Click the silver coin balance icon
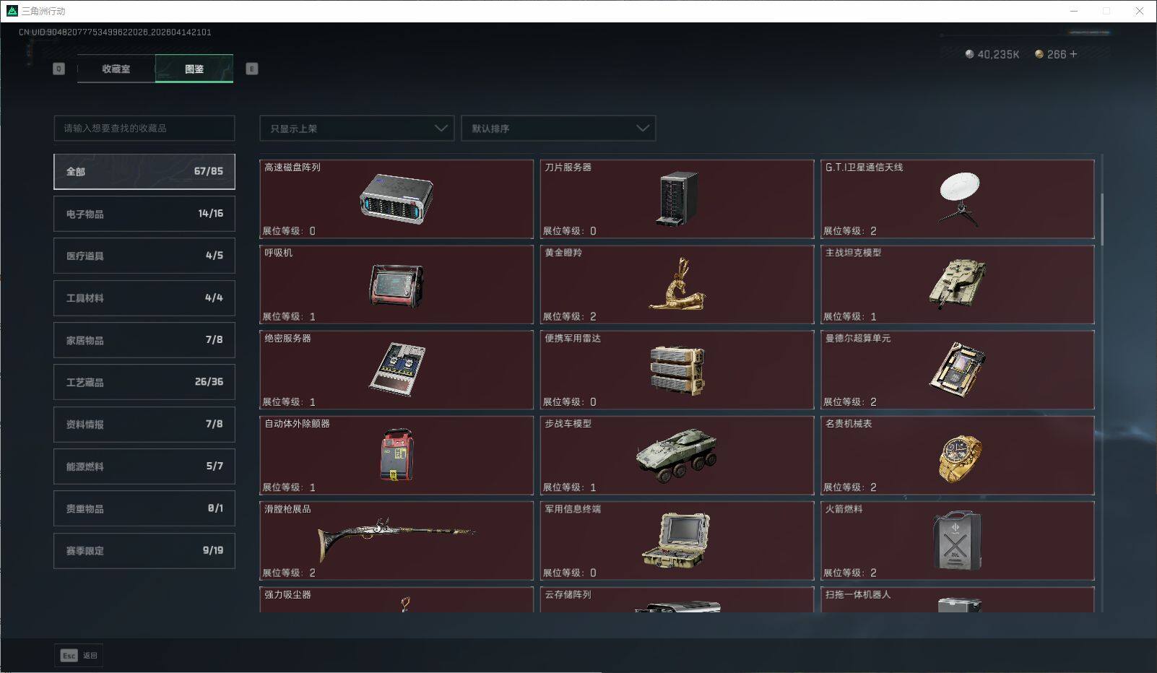1157x673 pixels. (x=968, y=53)
